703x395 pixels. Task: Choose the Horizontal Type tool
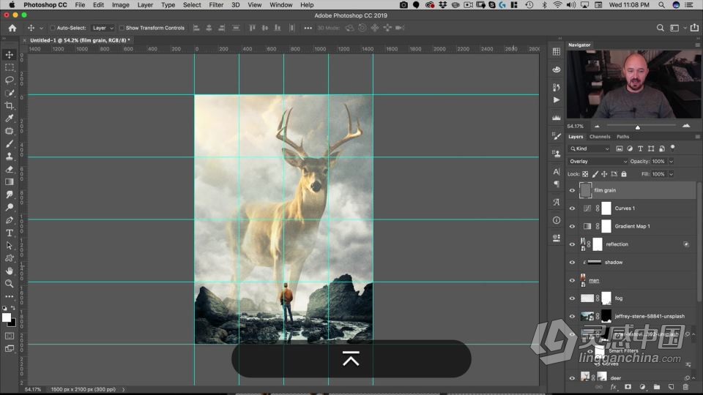tap(10, 233)
